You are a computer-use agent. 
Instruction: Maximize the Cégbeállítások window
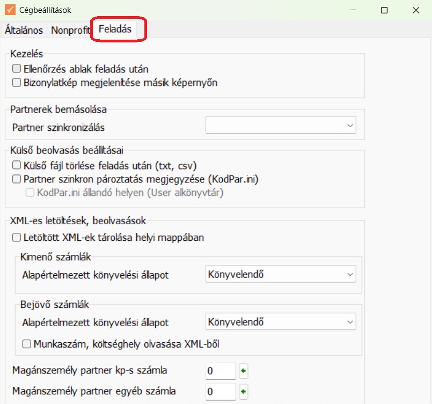coord(384,10)
